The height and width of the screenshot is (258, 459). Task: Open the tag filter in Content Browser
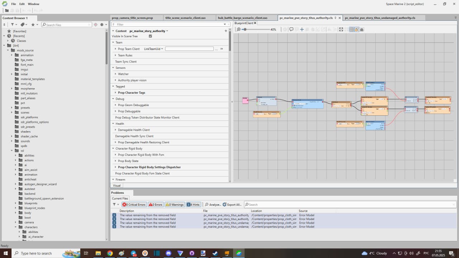coord(23,25)
